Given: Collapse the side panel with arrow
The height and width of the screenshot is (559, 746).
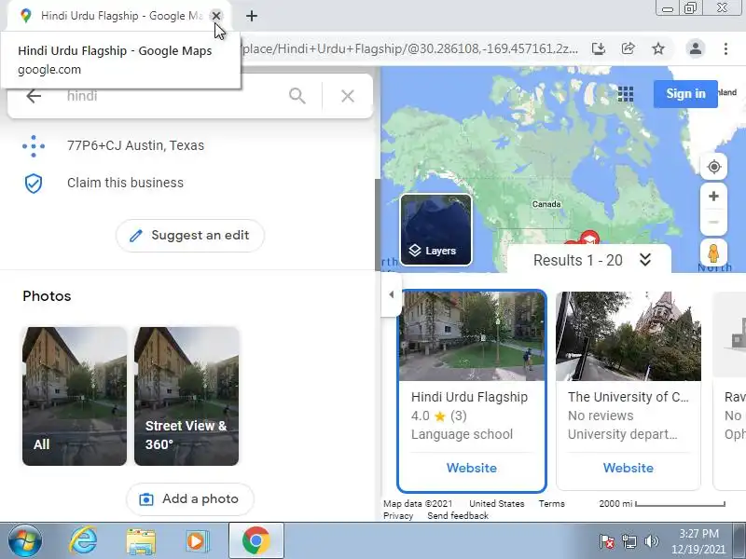Looking at the screenshot, I should (x=391, y=294).
